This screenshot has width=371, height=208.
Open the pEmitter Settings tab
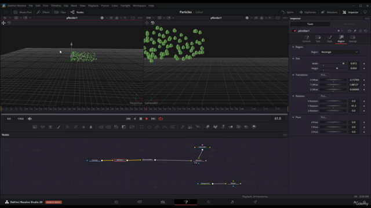click(x=352, y=39)
